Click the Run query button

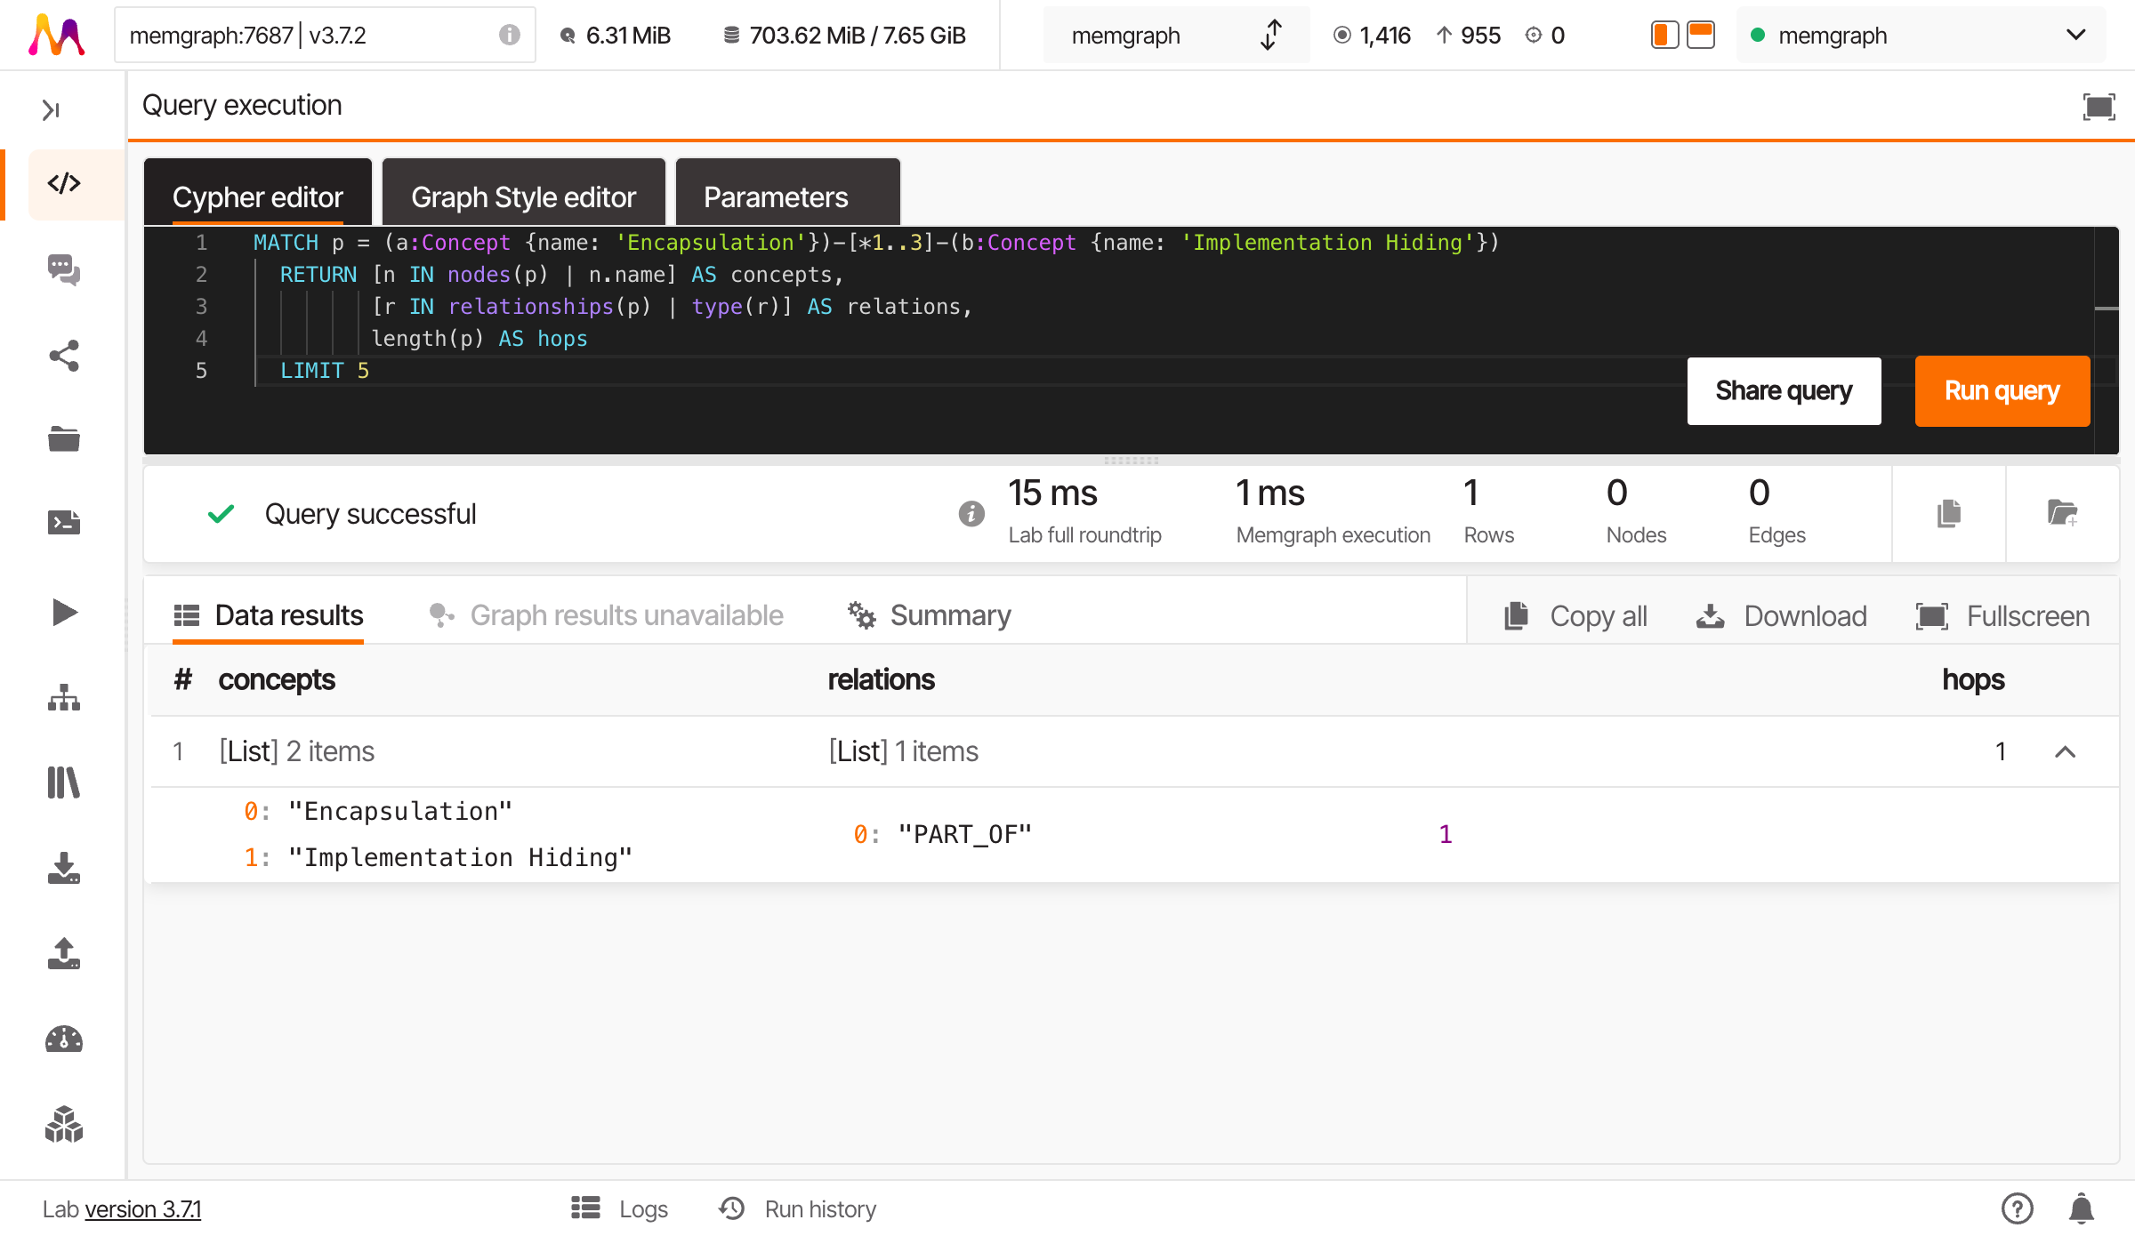2002,390
